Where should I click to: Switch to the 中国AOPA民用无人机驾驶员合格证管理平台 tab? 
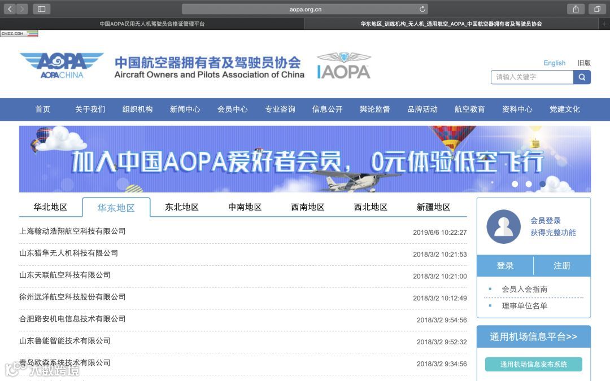[152, 24]
